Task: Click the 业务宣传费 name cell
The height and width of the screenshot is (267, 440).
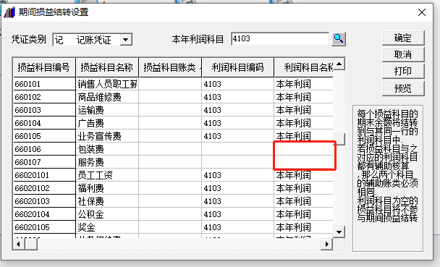Action: pyautogui.click(x=107, y=136)
